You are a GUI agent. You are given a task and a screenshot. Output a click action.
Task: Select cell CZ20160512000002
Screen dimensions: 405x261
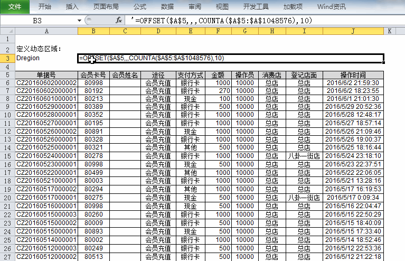coord(46,257)
